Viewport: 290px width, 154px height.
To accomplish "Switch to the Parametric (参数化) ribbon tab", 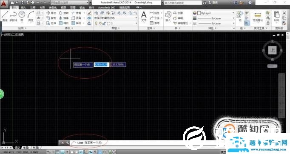I will pos(53,7).
